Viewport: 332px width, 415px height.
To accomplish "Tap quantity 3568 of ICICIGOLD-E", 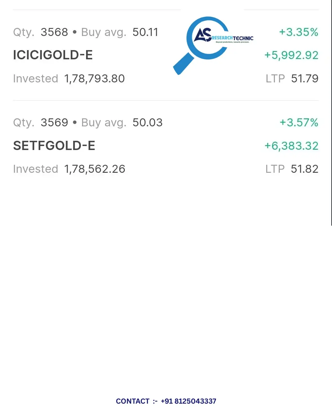I will point(54,32).
